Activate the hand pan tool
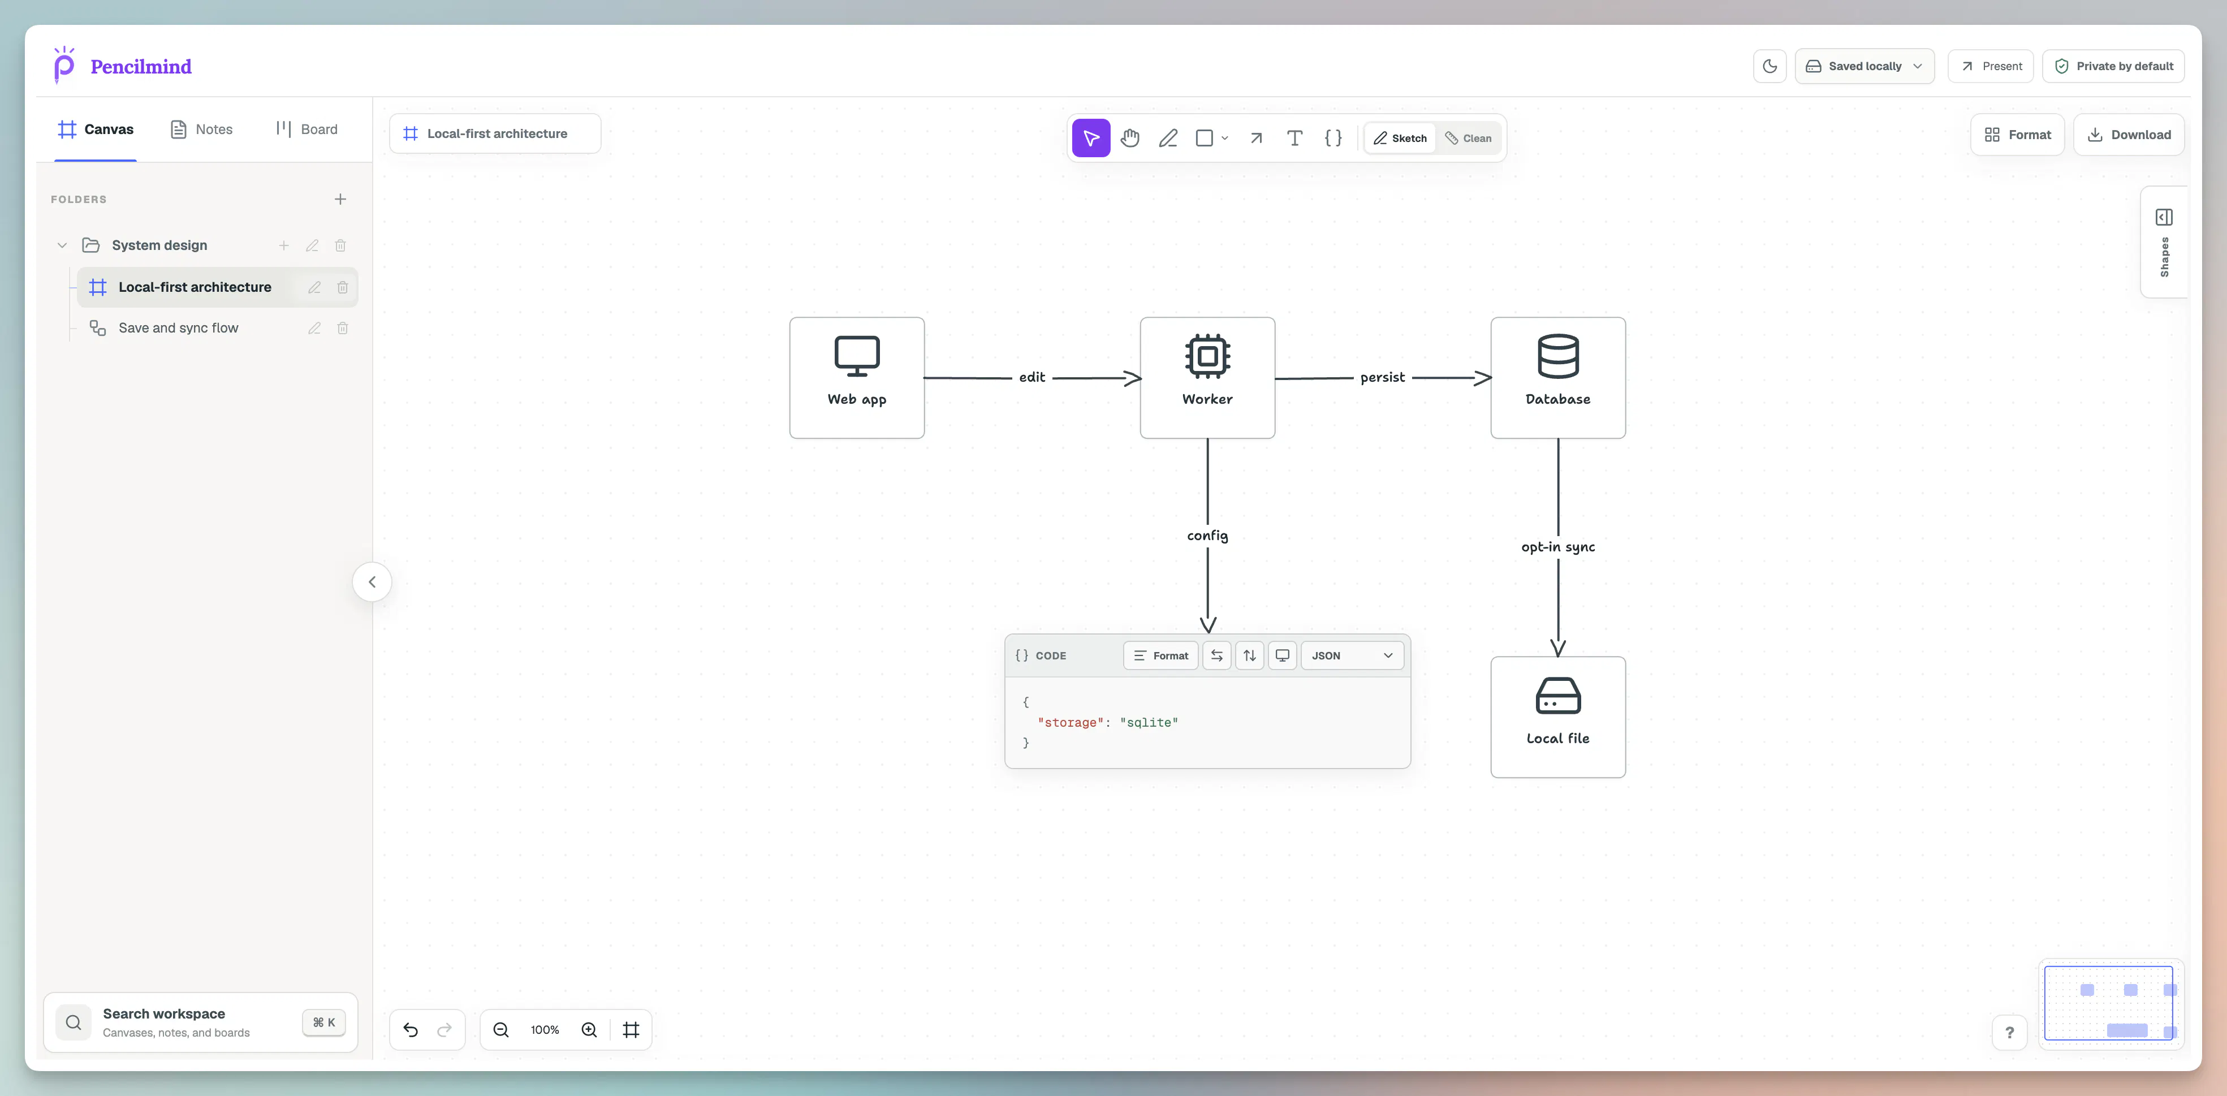Screen dimensions: 2227x1096 click(1130, 139)
